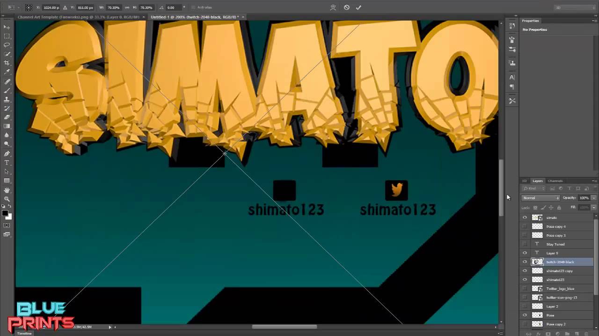Open the Timeline panel tab
Screen dimensions: 599x336
(x=24, y=333)
